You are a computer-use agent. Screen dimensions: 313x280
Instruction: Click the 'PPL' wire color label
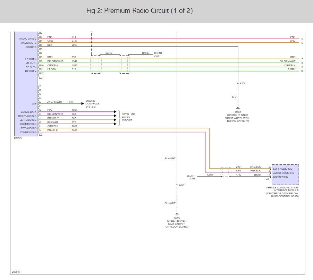click(50, 110)
